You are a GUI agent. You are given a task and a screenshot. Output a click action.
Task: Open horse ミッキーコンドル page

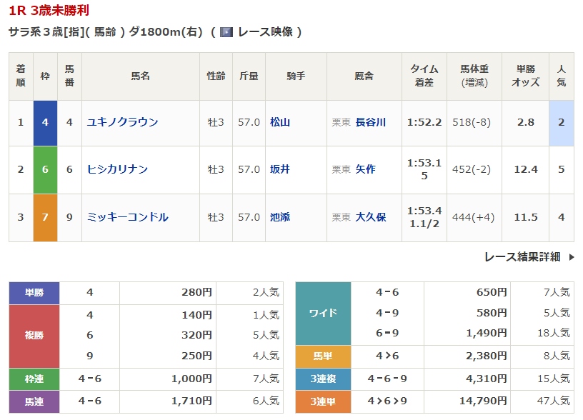click(x=127, y=217)
